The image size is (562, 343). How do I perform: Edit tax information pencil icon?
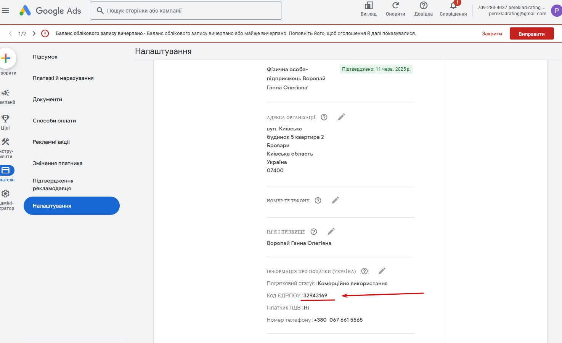click(382, 271)
